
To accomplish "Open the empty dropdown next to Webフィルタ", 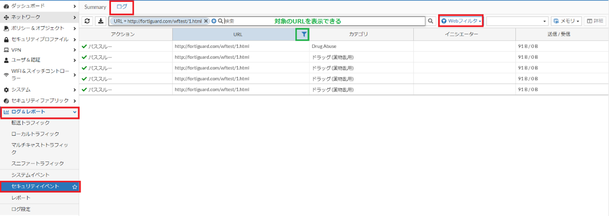I will pos(518,21).
